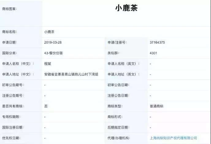This screenshot has width=211, height=144.
Task: Select registration number 37164375
Action: (x=157, y=42)
